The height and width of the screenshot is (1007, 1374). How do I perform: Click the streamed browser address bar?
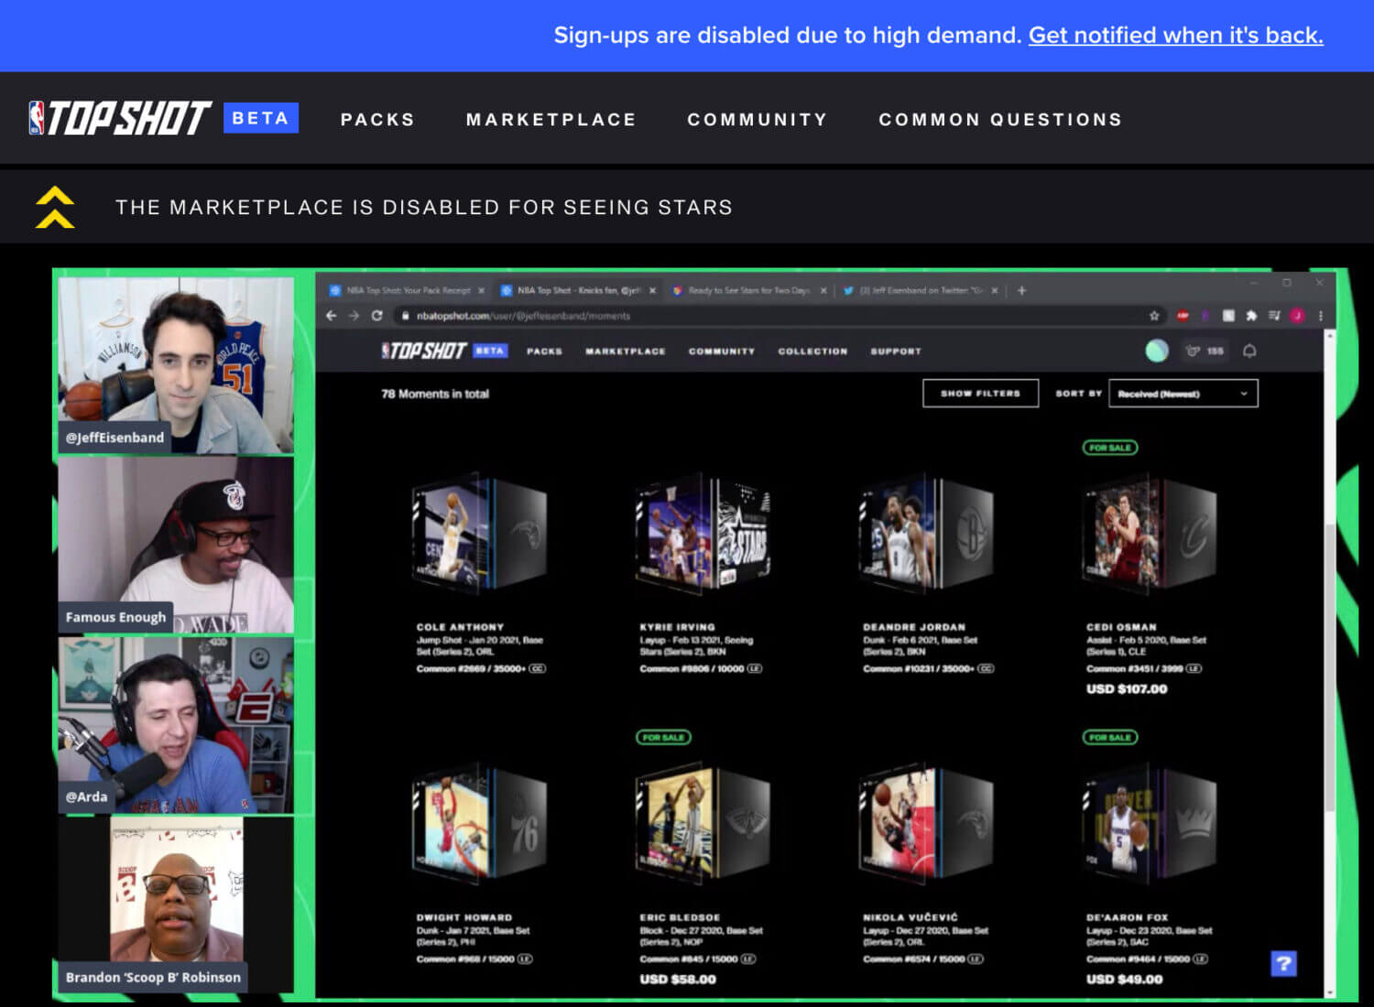[x=779, y=316]
